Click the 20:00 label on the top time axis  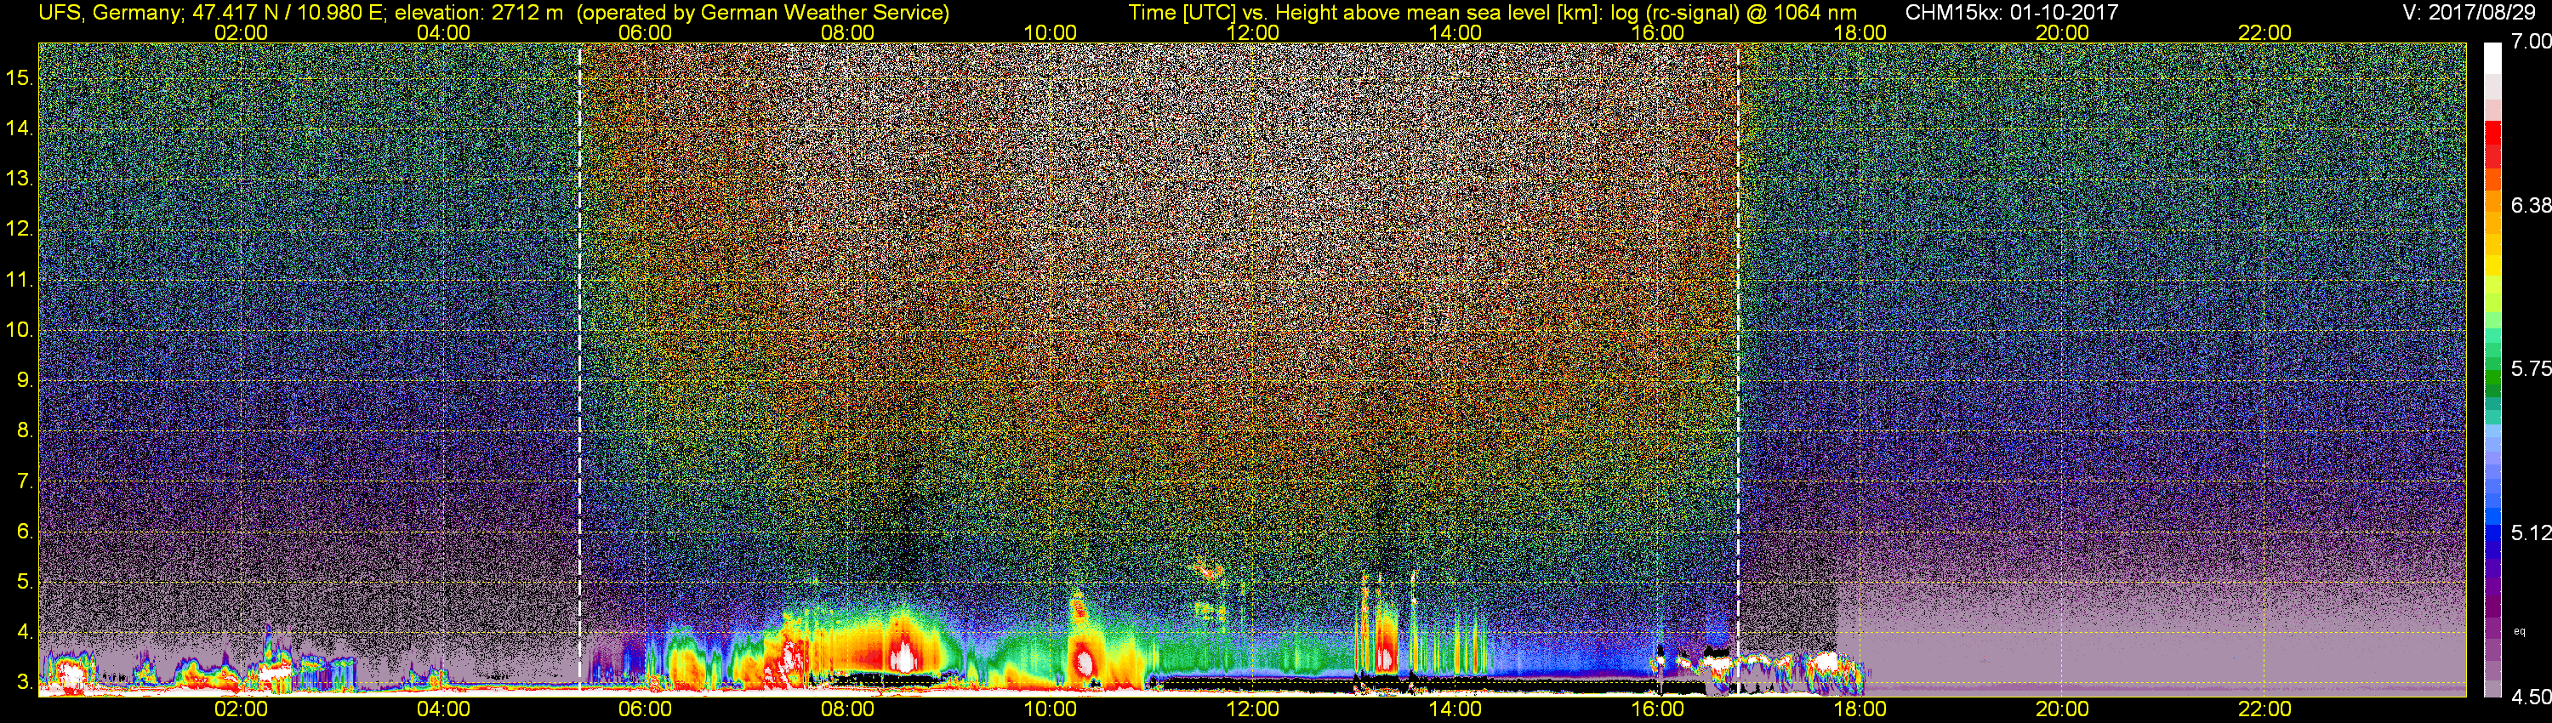point(2063,32)
